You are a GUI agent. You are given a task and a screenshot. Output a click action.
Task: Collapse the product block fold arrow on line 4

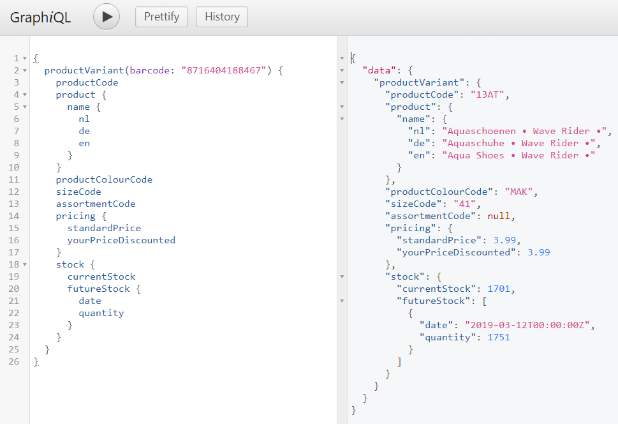tap(24, 95)
